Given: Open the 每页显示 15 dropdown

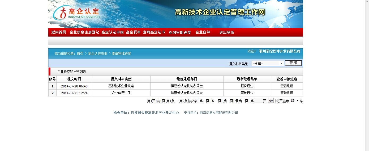Looking at the screenshot, I should (294, 101).
